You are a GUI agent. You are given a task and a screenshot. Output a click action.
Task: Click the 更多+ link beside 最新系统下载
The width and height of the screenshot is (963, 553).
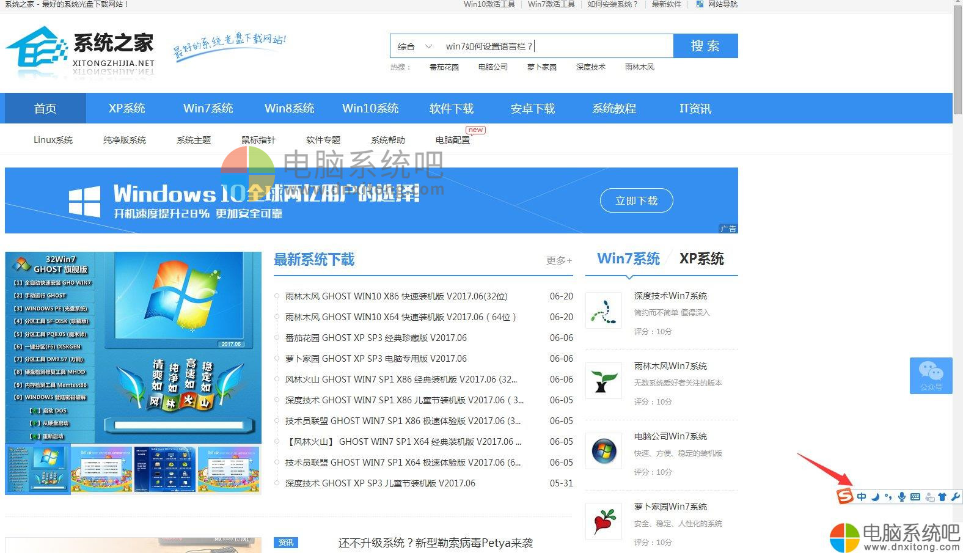pyautogui.click(x=559, y=260)
